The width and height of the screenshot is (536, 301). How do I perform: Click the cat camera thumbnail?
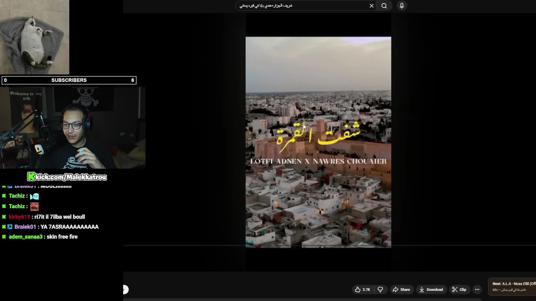pos(34,37)
